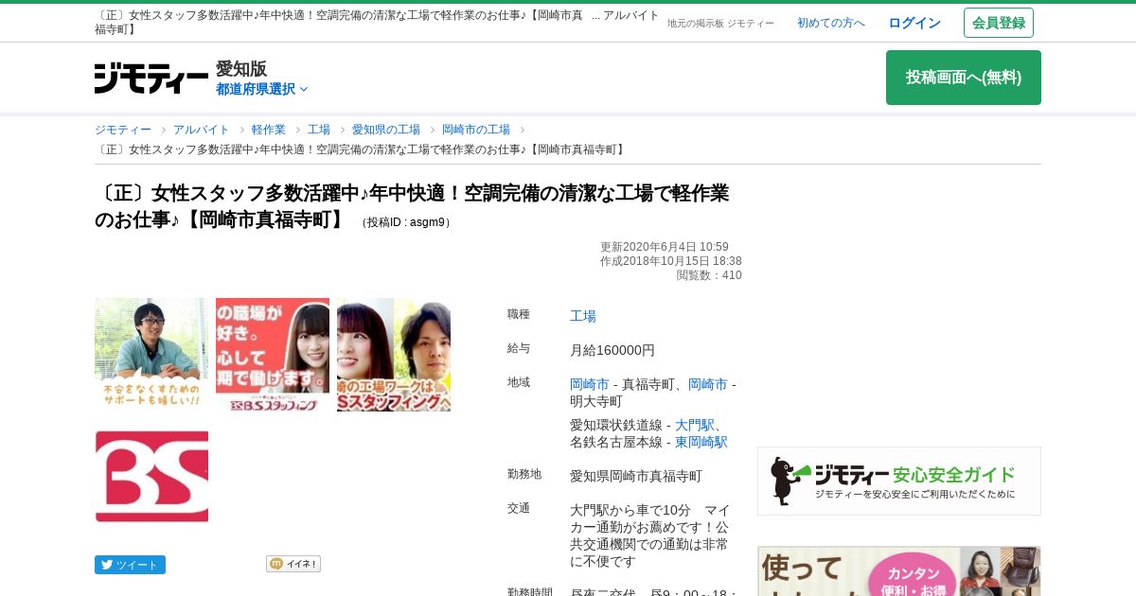
Task: Open 愛知県の工場 breadcrumb
Action: click(x=386, y=130)
